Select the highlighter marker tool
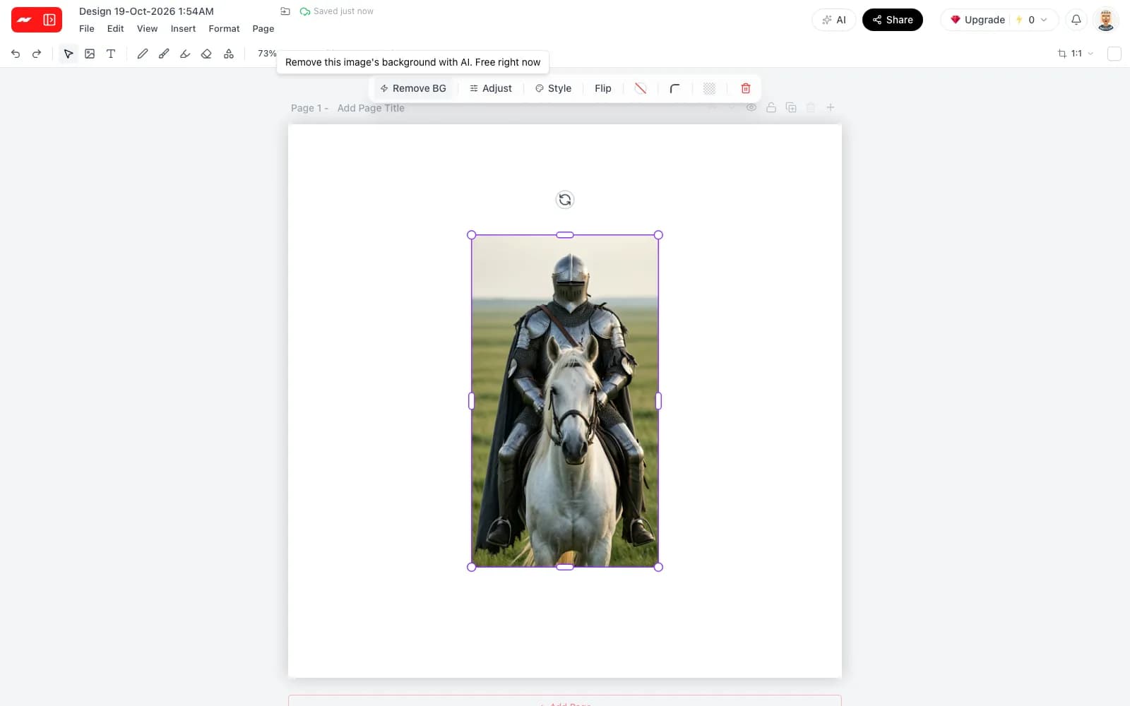The image size is (1130, 706). coord(185,54)
